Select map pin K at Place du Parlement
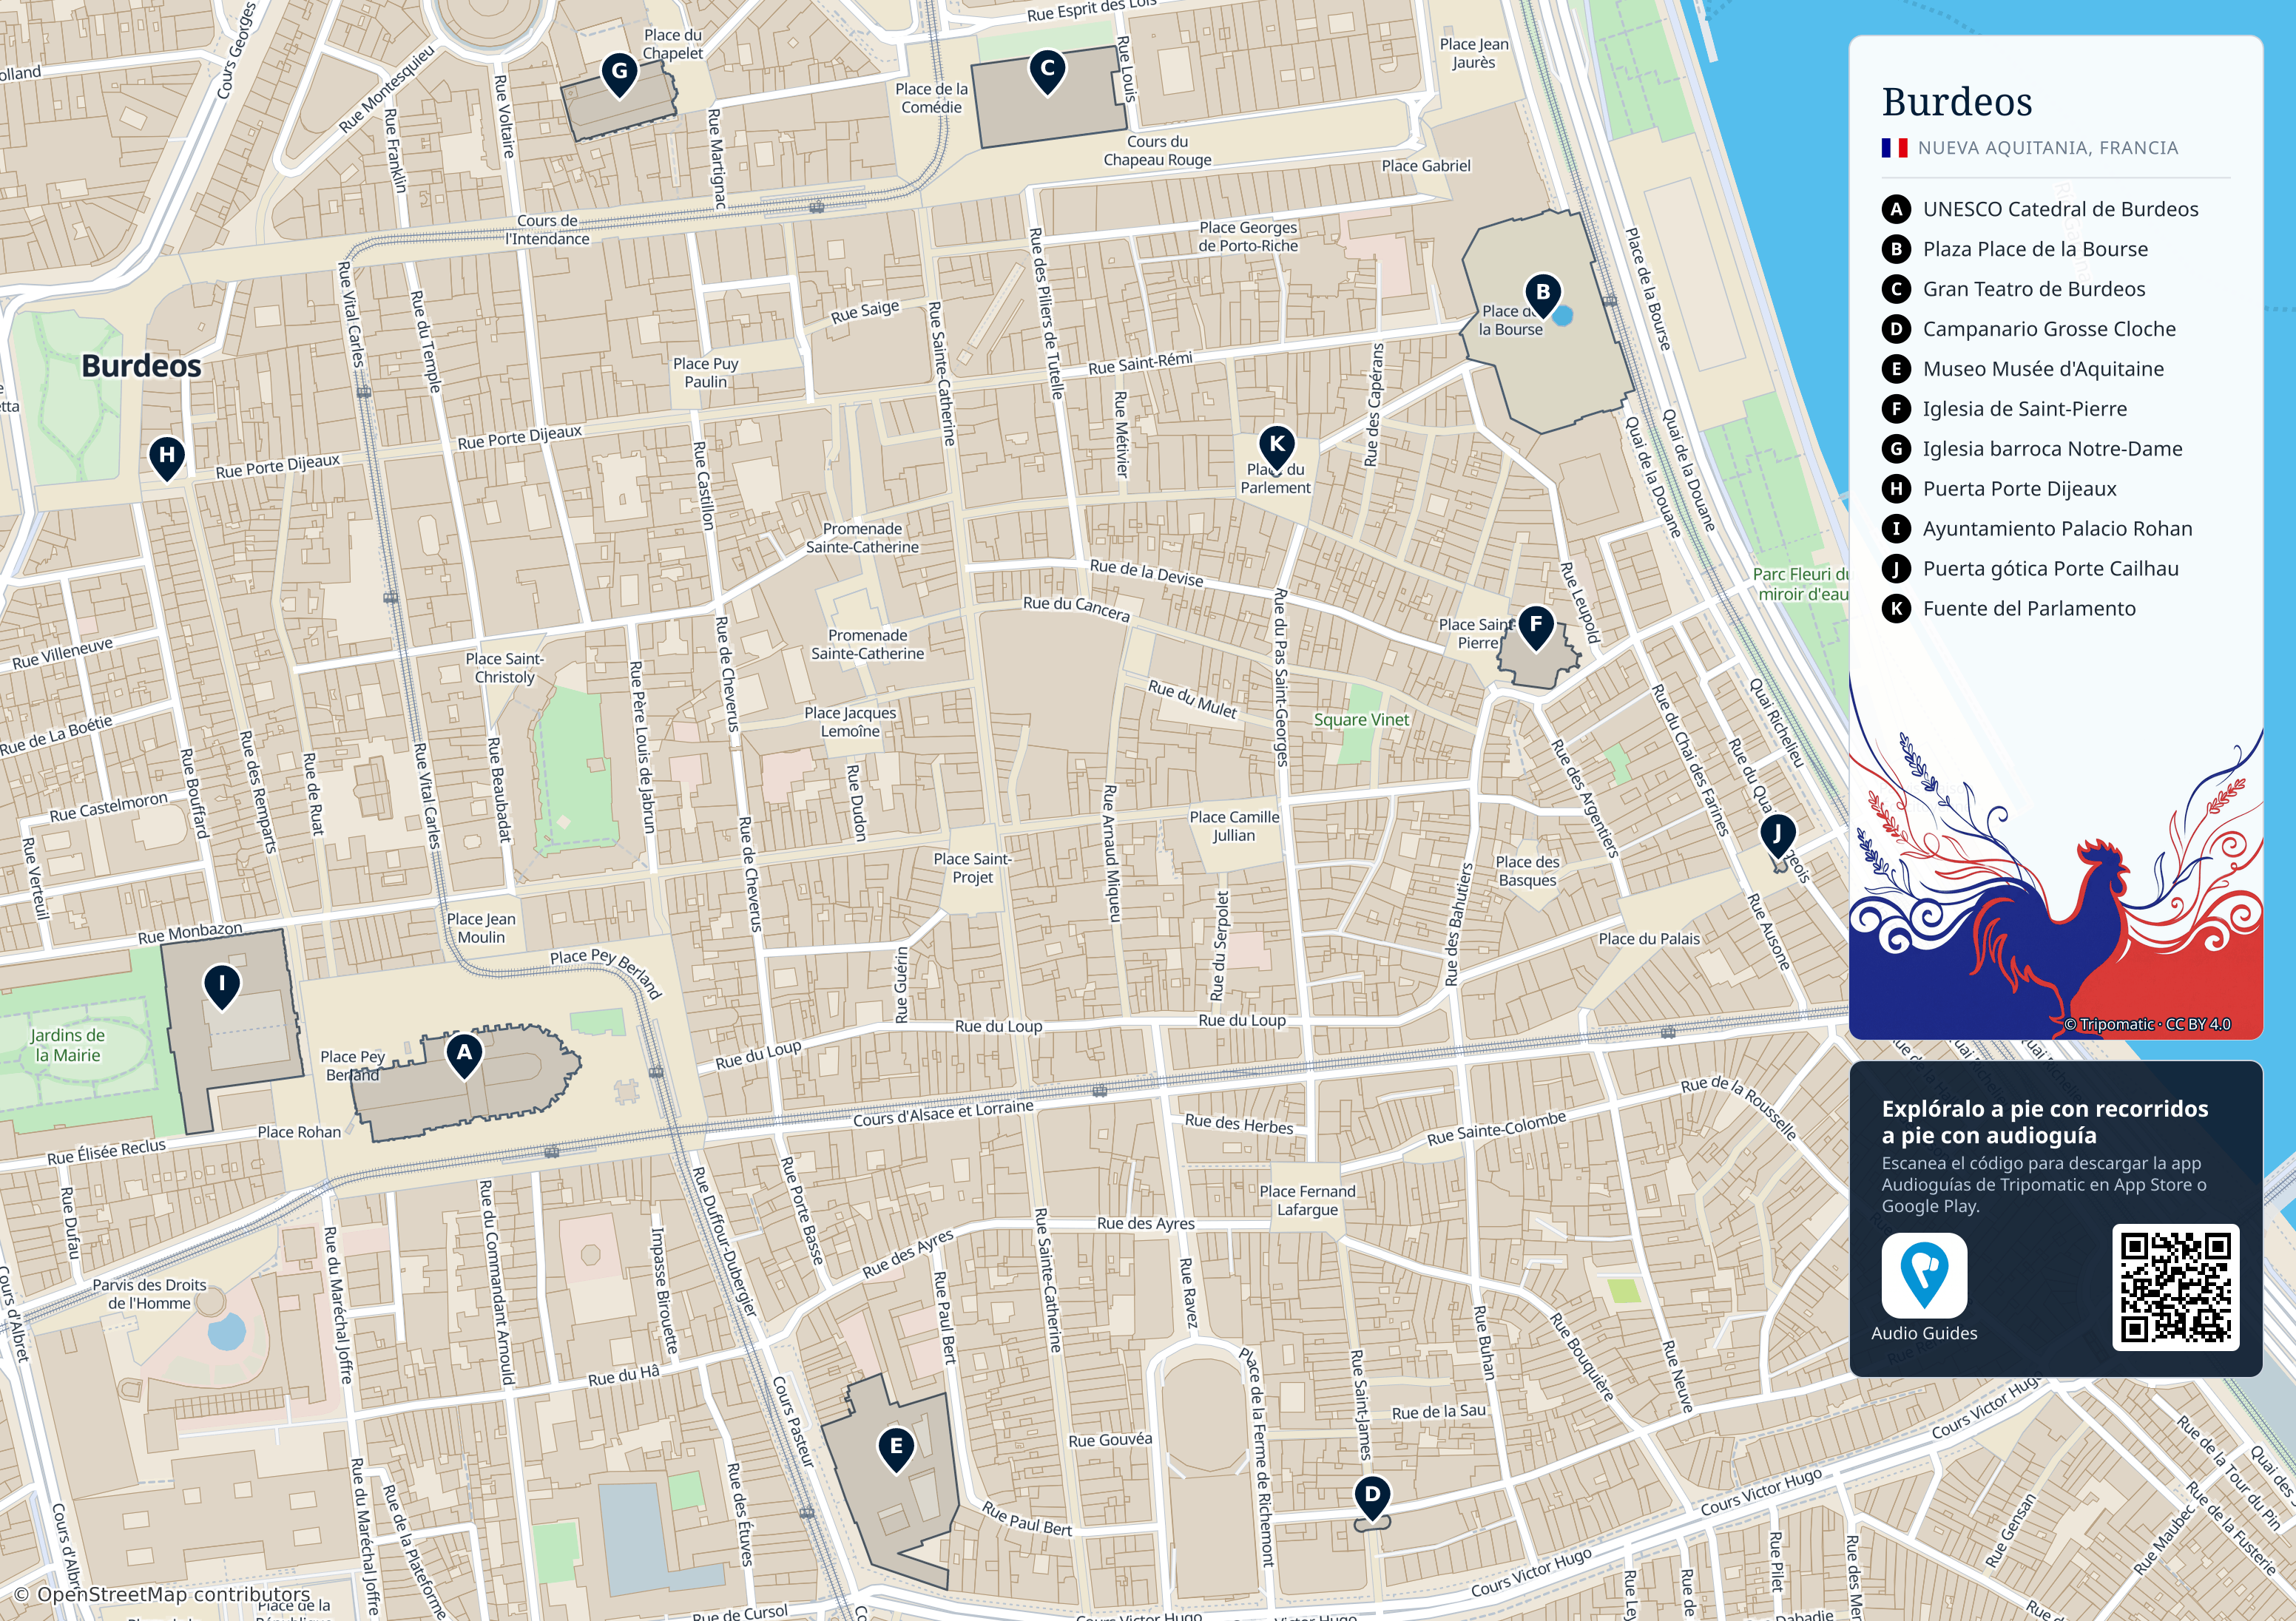This screenshot has width=2296, height=1621. [1277, 447]
